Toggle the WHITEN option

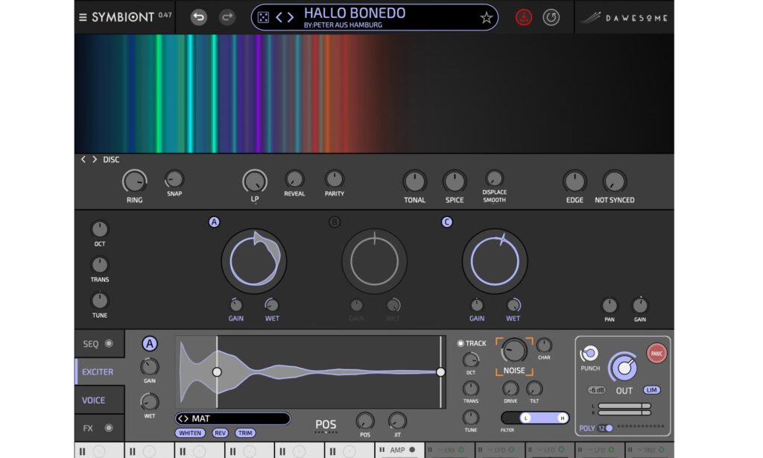191,433
